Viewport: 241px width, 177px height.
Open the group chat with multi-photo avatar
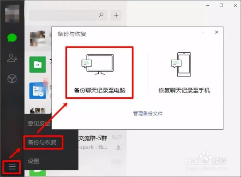38,111
